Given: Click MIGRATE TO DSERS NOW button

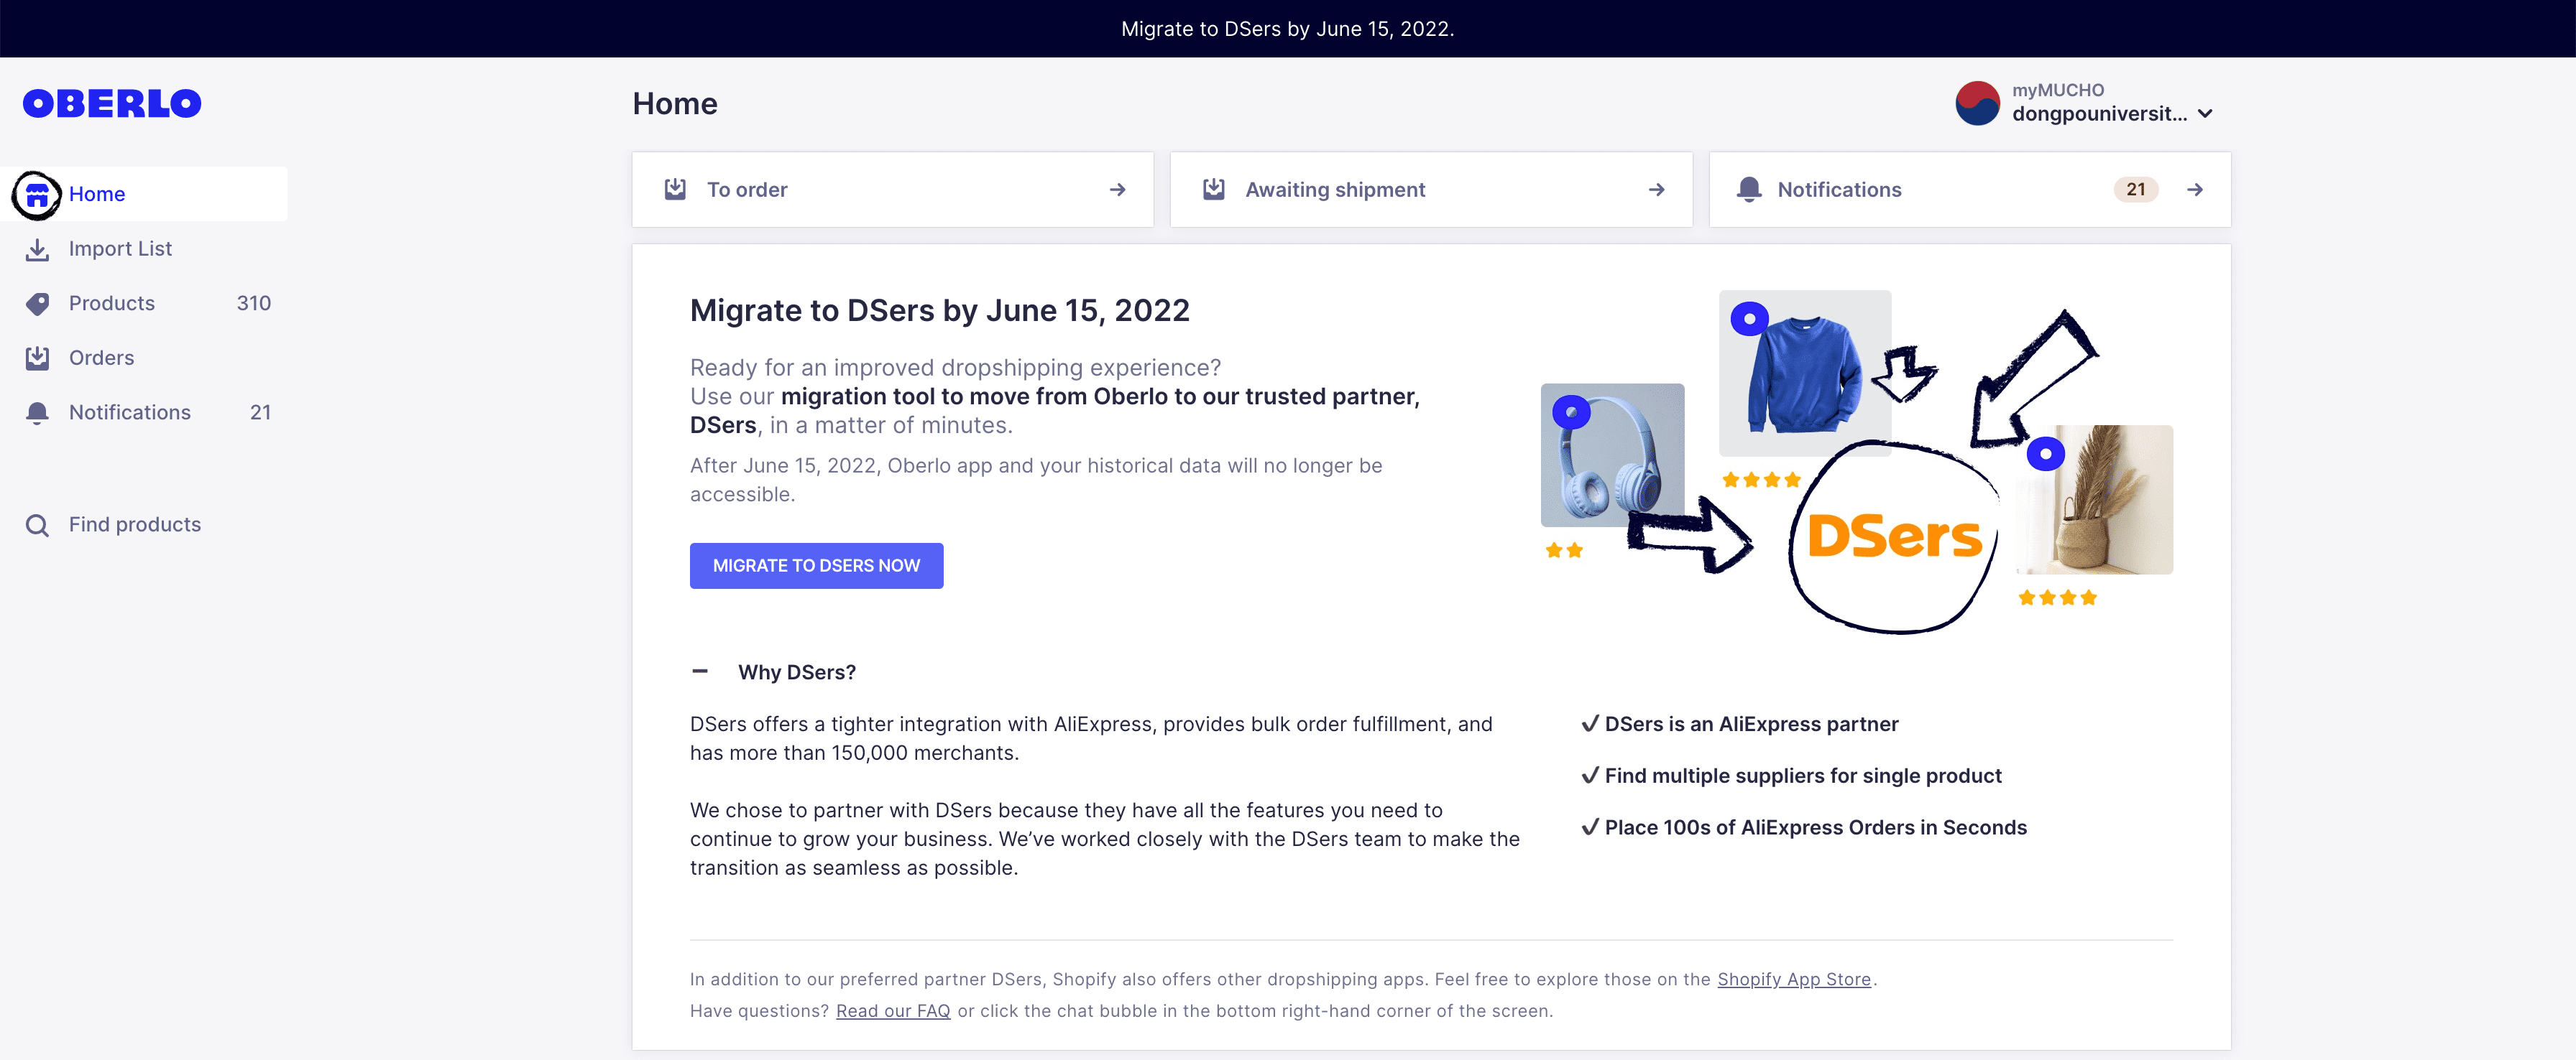Looking at the screenshot, I should 816,567.
